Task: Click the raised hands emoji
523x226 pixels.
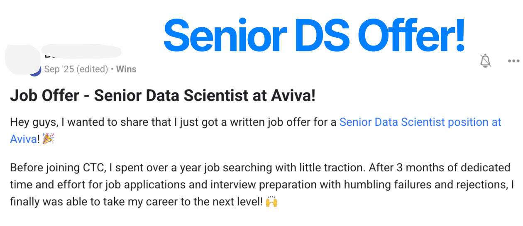Action: point(271,202)
